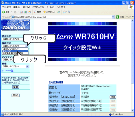Screen dimensions: 135x117
Task: Click the disabled 接続 button for 接続先3
Action: pos(113,106)
